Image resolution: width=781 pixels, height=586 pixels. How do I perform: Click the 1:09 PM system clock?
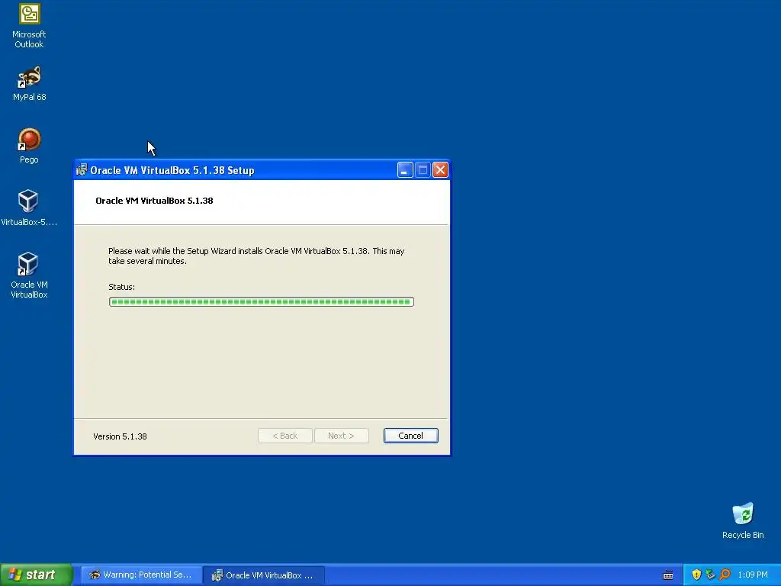tap(753, 575)
